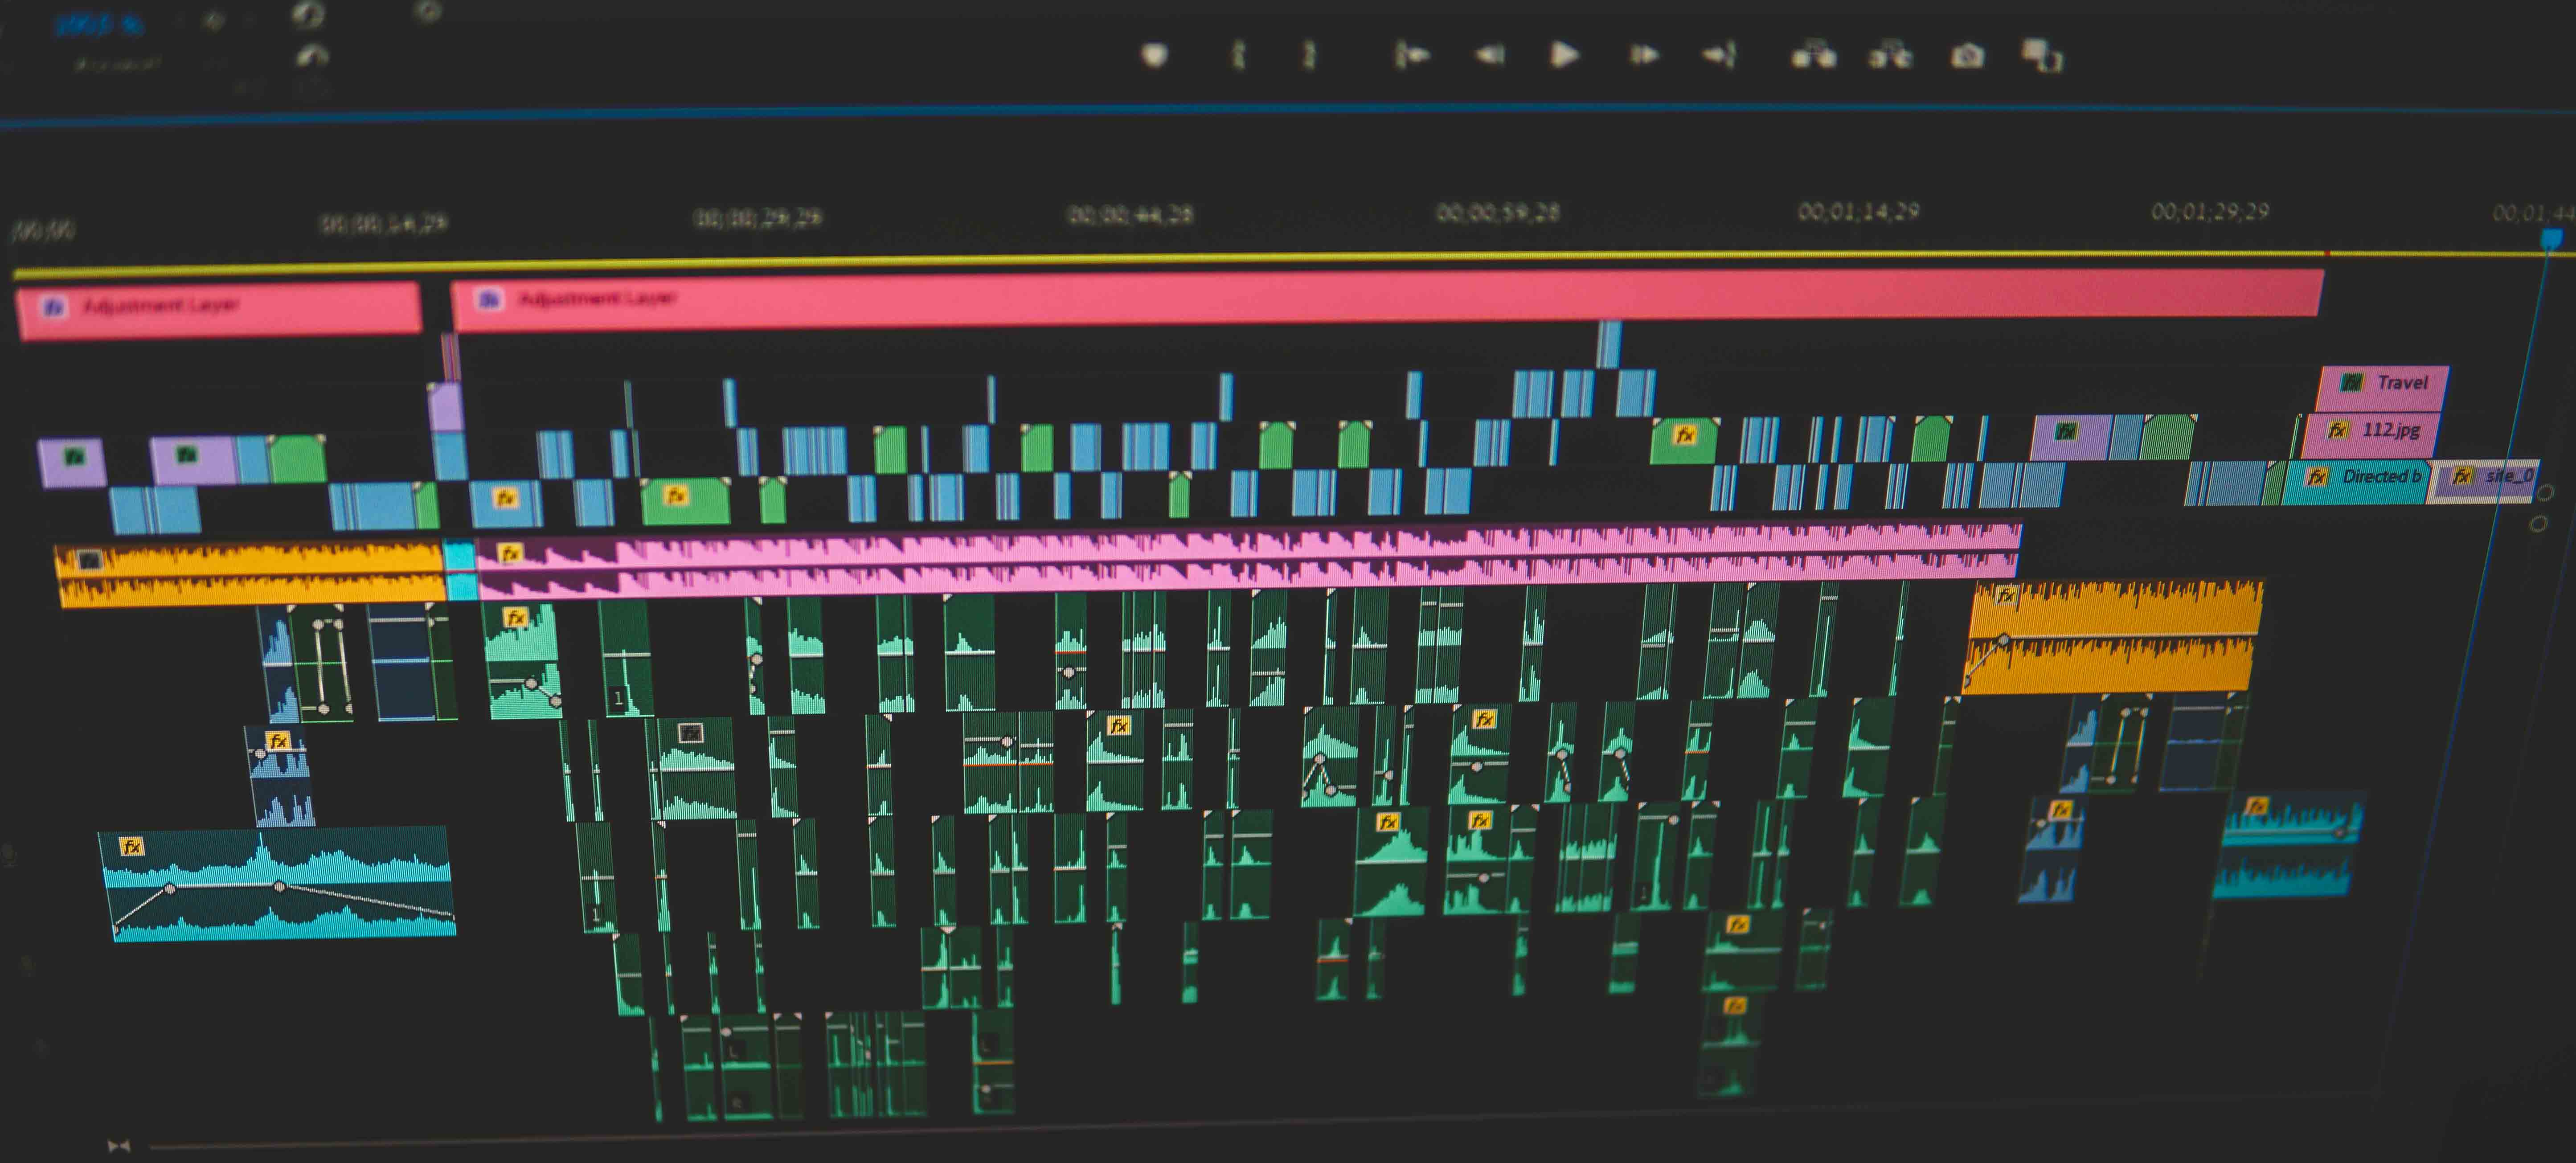Click fx badge on bottom-left cyan audio clip
Viewport: 2576px width, 1163px height.
(131, 848)
